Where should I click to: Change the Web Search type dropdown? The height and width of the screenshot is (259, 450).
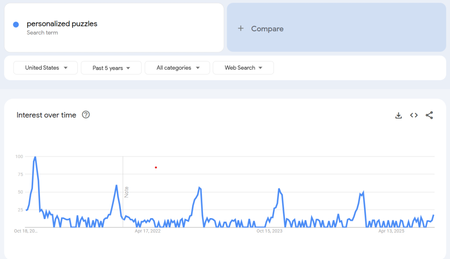(x=243, y=68)
